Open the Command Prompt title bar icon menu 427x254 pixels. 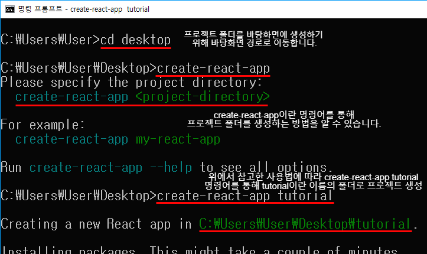pyautogui.click(x=10, y=9)
